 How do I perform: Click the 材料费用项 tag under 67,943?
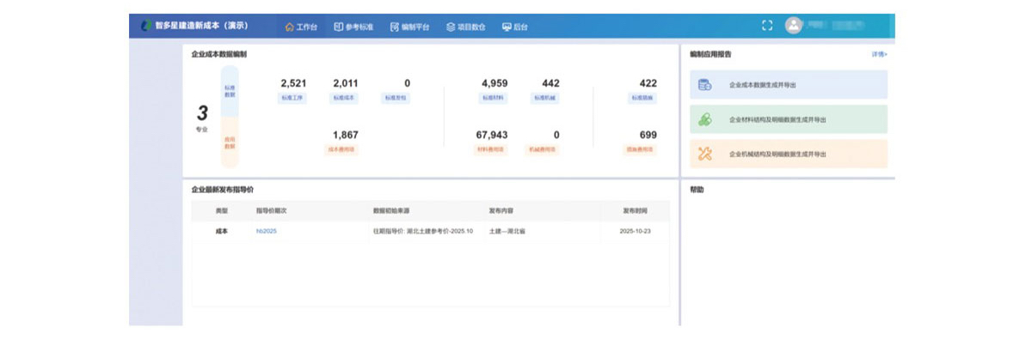tap(491, 149)
